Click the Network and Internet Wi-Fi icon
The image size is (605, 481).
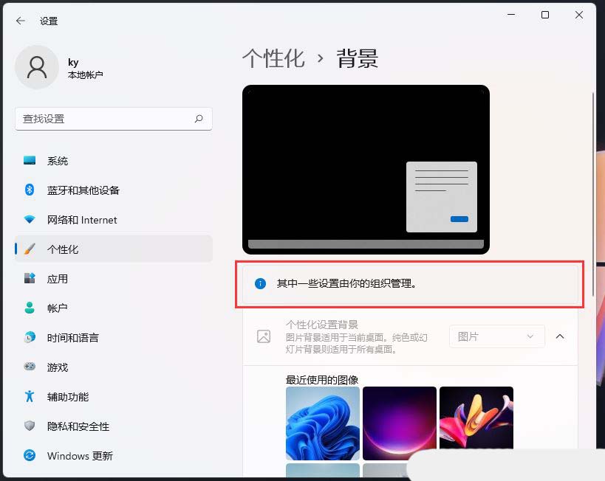tap(30, 220)
